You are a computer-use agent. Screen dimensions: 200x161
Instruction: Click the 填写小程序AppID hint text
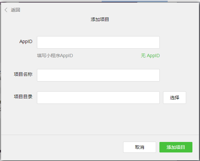tap(55, 56)
